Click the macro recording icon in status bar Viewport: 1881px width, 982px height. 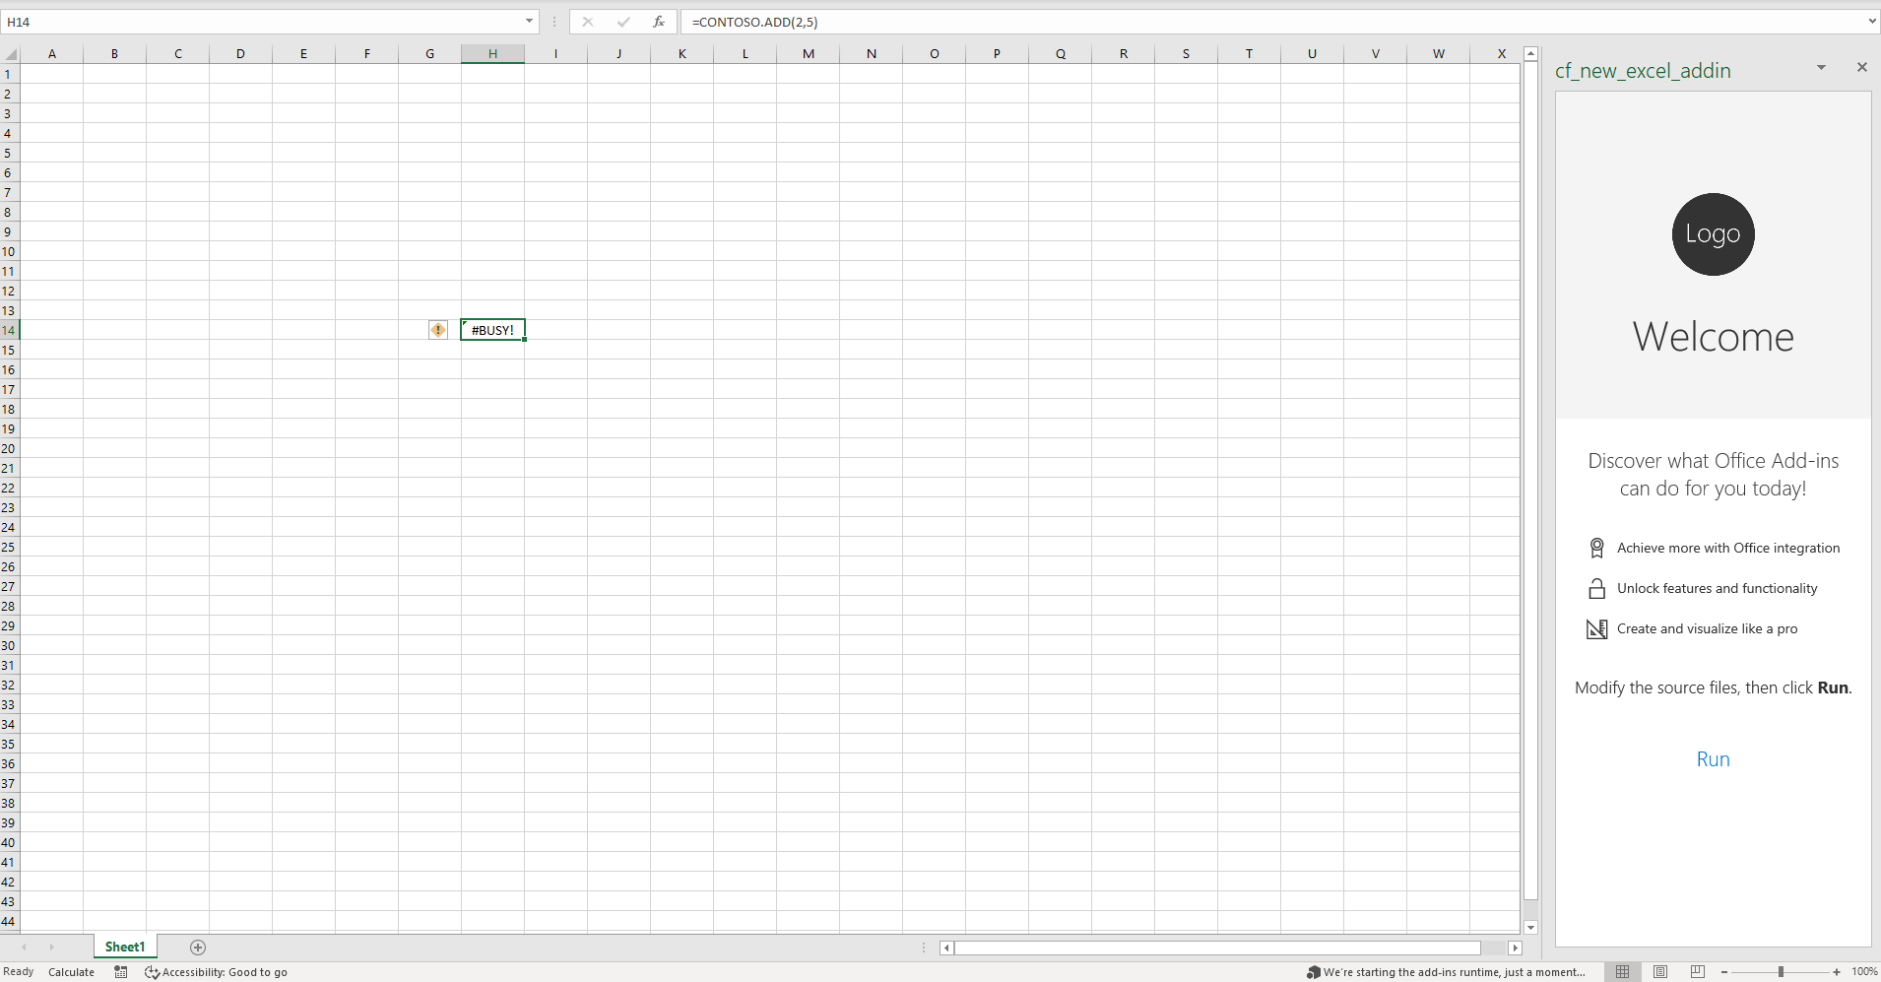120,972
